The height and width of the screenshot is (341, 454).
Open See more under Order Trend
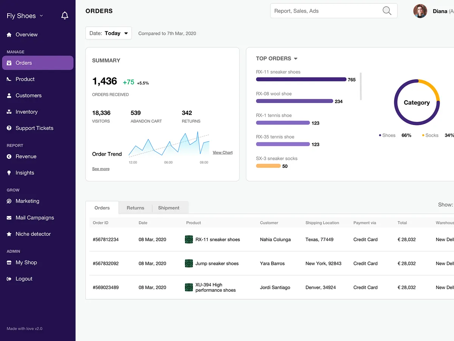pyautogui.click(x=101, y=168)
